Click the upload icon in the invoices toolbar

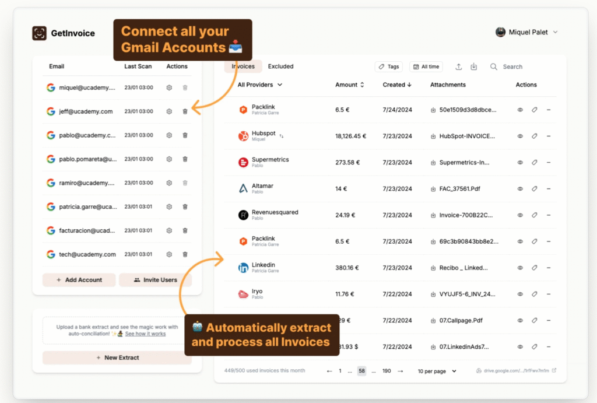[x=459, y=66]
